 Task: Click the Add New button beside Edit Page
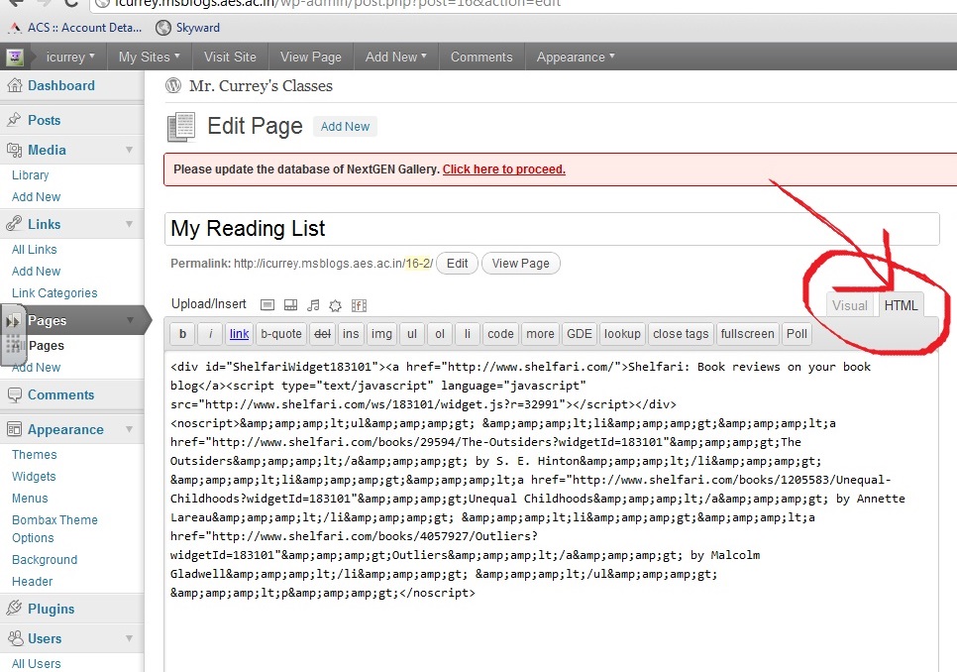(345, 126)
